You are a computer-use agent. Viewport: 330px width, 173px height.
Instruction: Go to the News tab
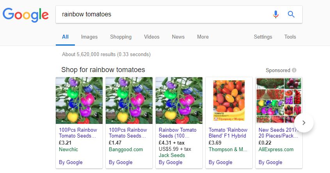(x=178, y=37)
